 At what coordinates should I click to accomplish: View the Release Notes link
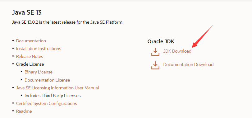(30, 56)
